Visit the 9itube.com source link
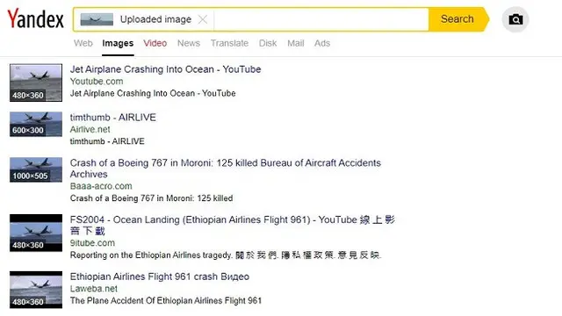The image size is (562, 316). coord(92,243)
